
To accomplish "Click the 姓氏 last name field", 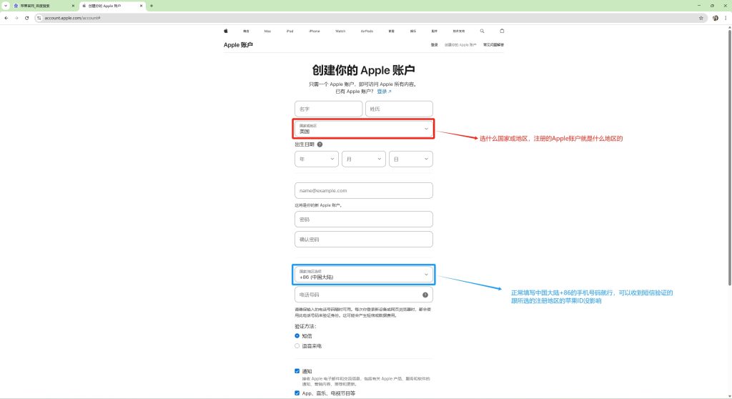I will (399, 109).
